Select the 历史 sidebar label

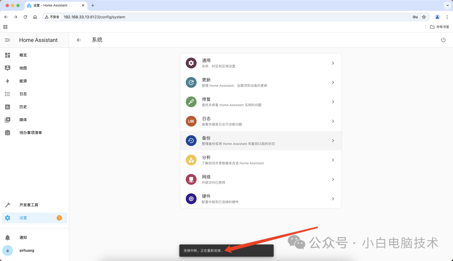[x=23, y=107]
